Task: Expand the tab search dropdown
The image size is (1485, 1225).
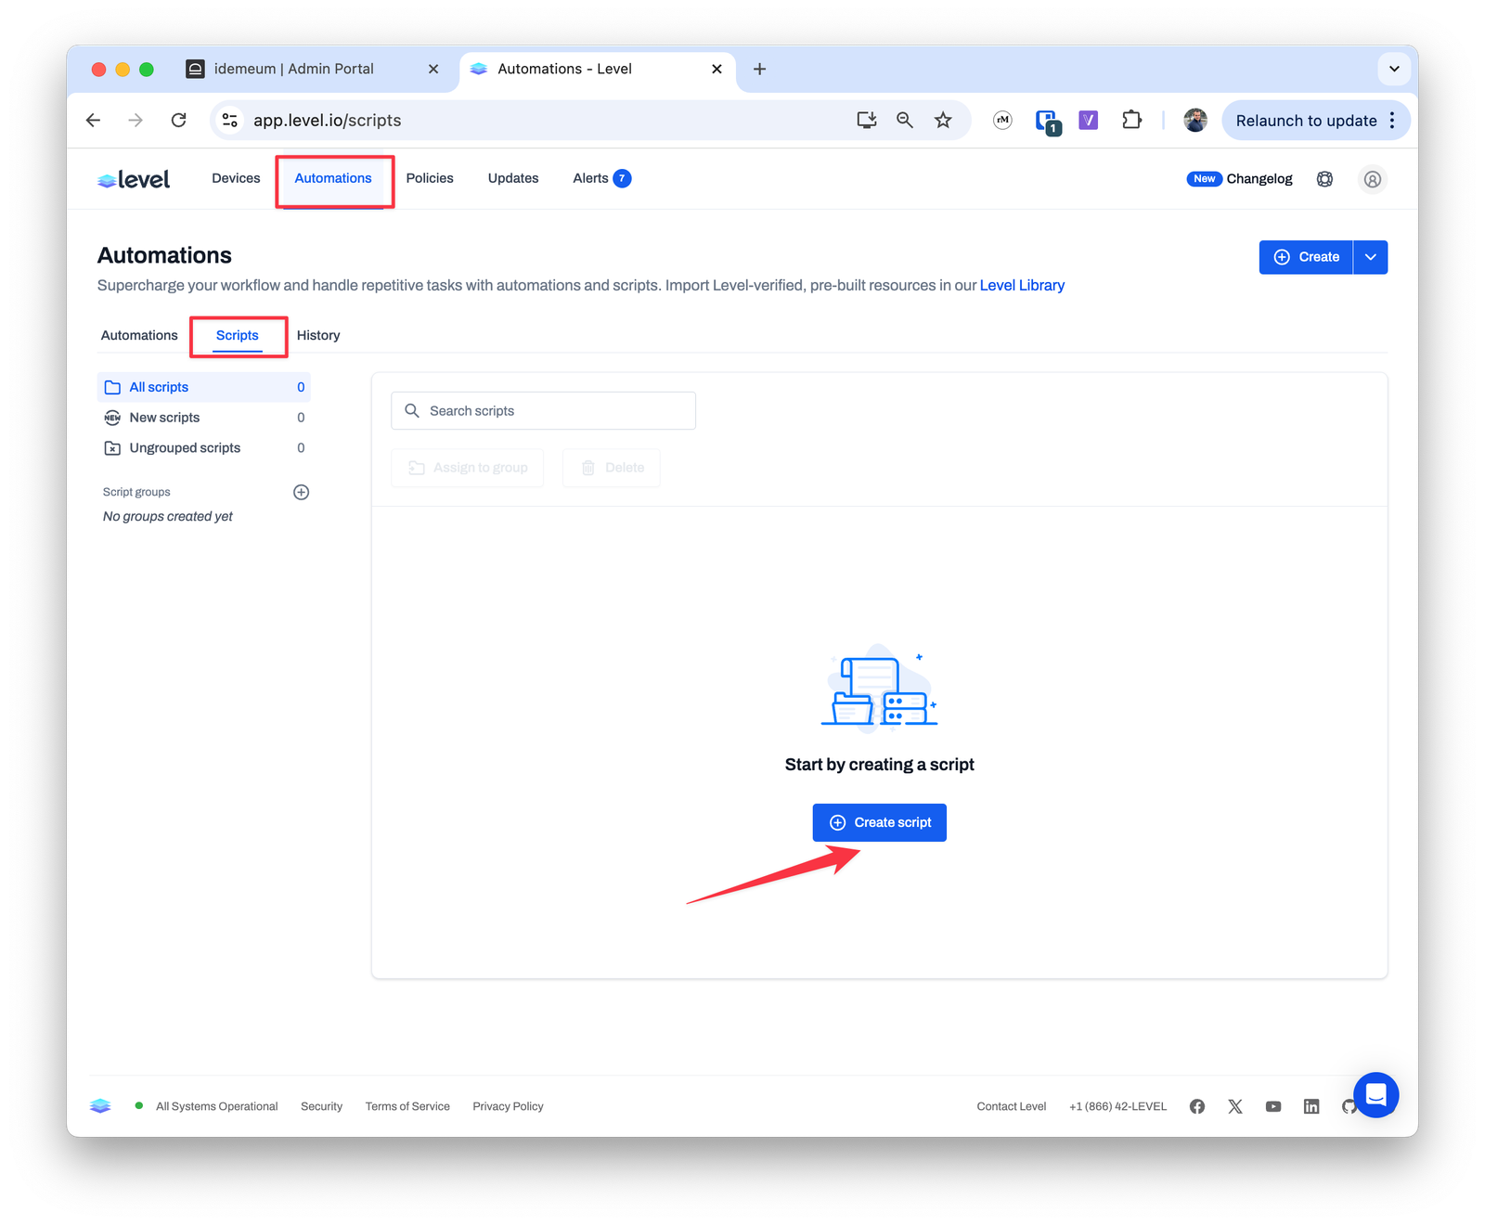Action: pyautogui.click(x=1394, y=69)
